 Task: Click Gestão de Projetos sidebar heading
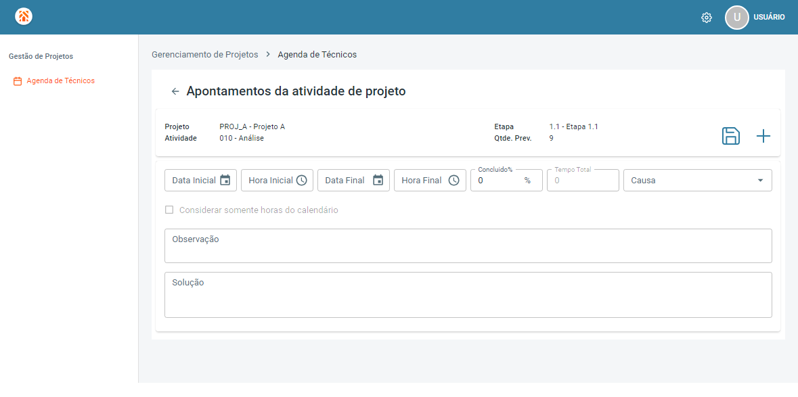(x=41, y=56)
